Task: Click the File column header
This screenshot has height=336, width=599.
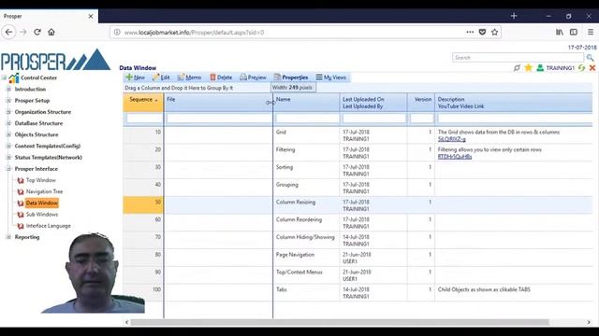Action: tap(218, 102)
